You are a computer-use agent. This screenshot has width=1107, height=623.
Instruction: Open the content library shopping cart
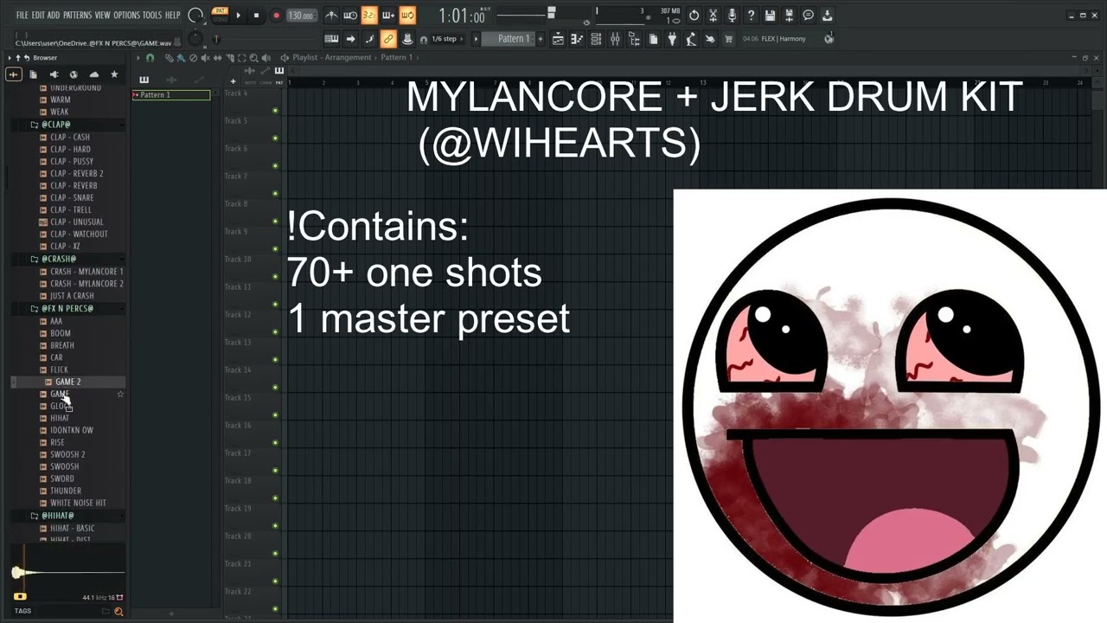(x=729, y=39)
